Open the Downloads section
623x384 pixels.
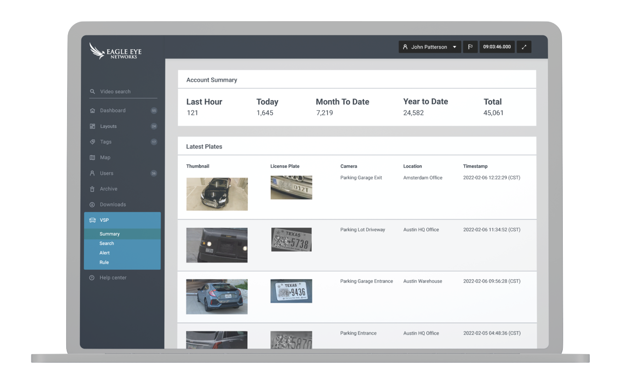coord(112,204)
